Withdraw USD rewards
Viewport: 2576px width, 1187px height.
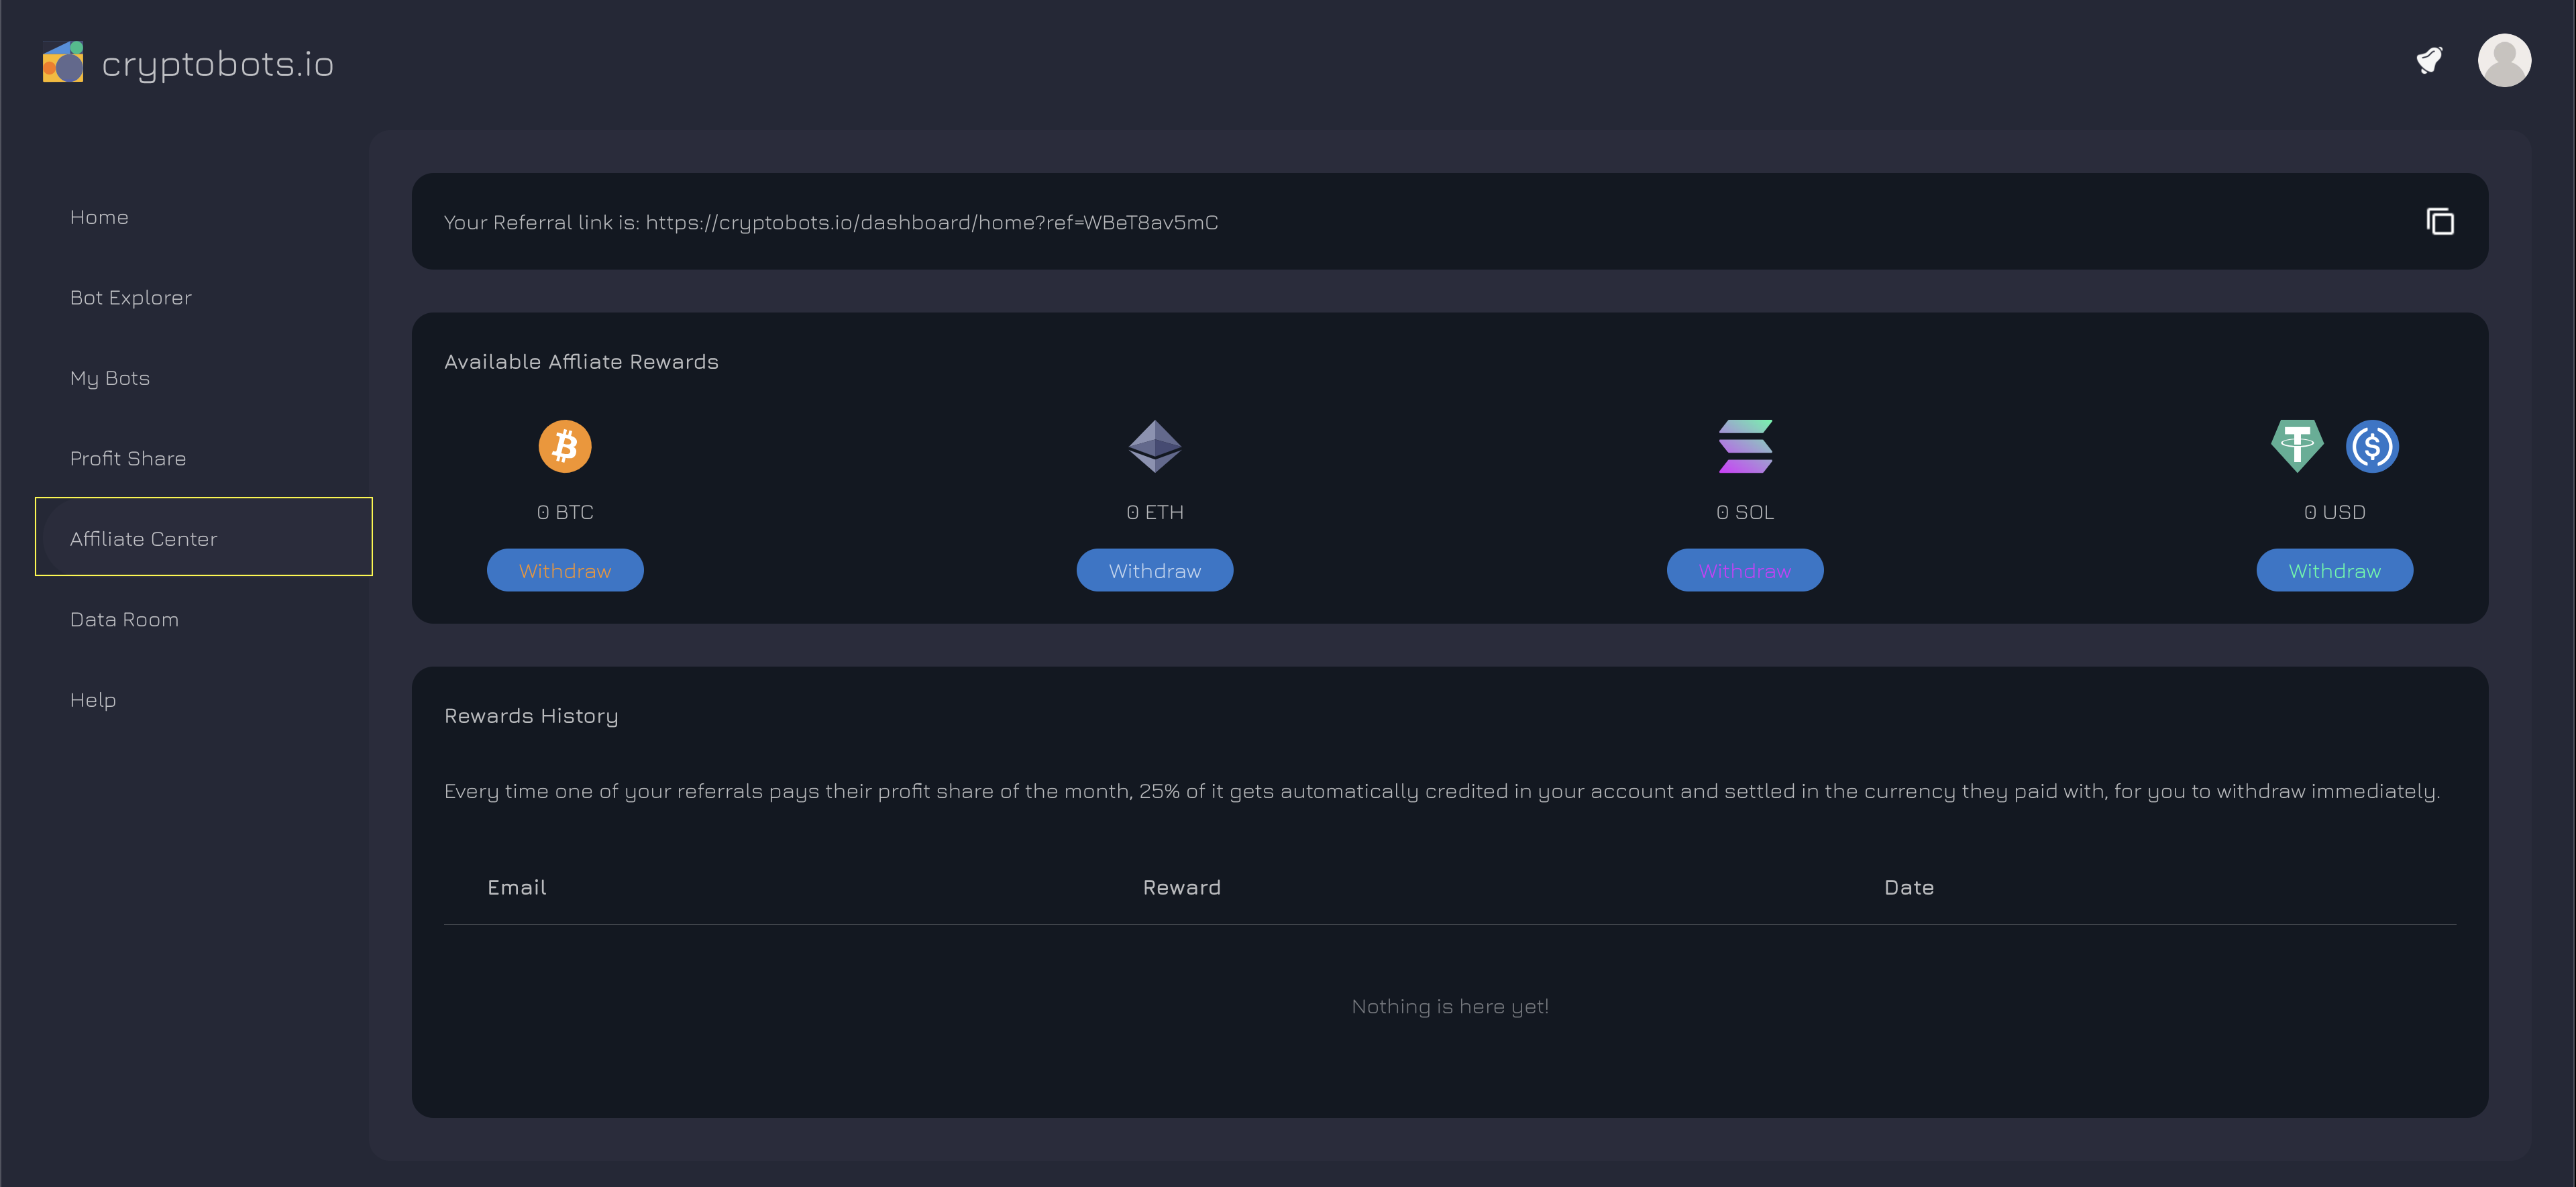(x=2335, y=570)
